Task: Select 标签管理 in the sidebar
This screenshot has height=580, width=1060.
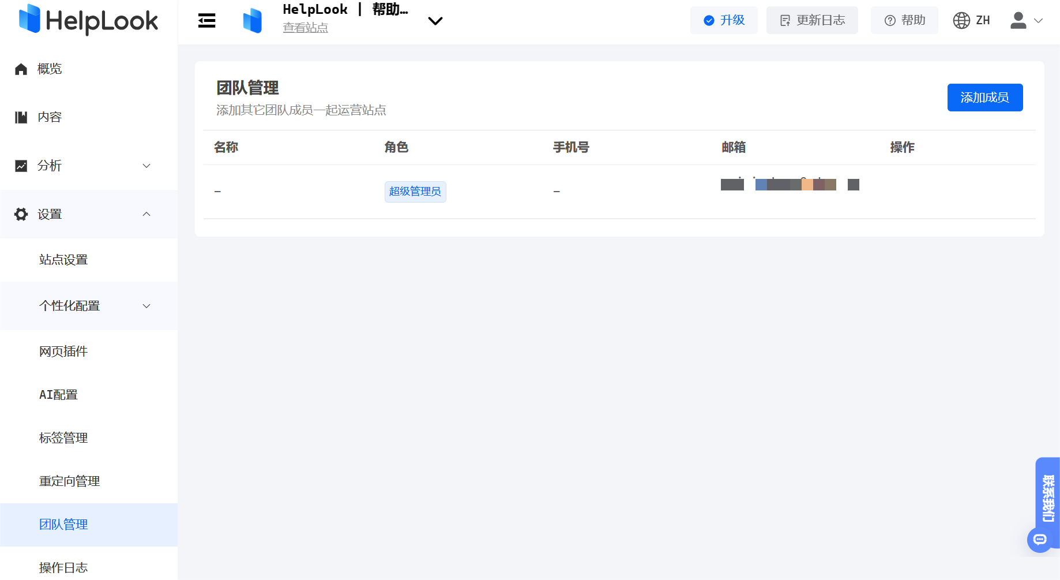Action: (63, 438)
